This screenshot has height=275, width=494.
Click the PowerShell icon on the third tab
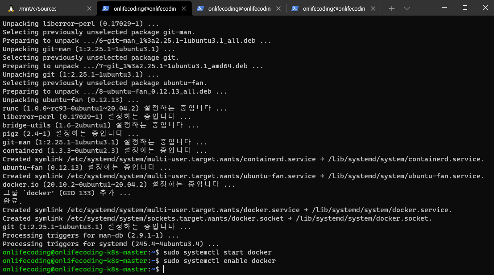(200, 8)
